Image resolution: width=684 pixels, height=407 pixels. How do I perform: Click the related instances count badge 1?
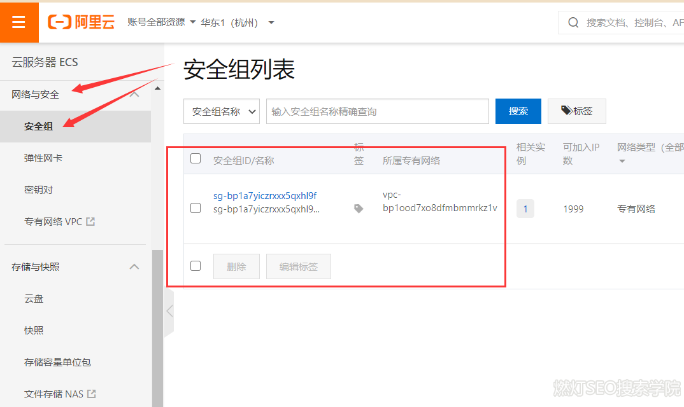525,209
